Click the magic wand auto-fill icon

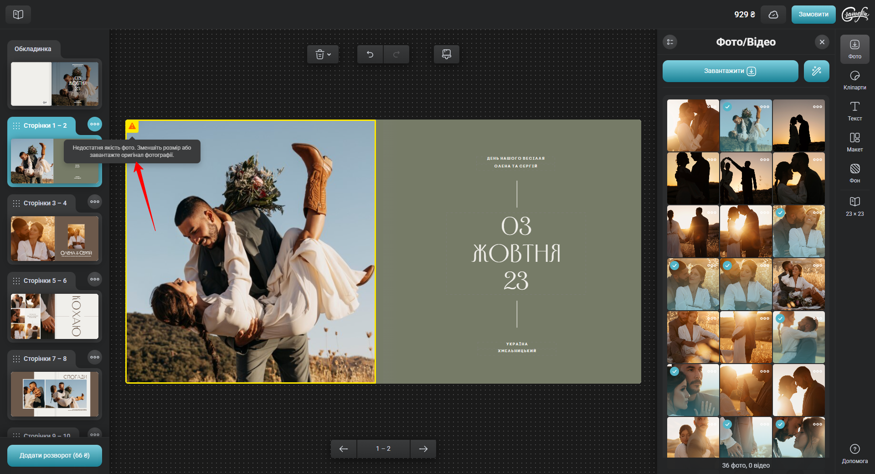(x=816, y=71)
